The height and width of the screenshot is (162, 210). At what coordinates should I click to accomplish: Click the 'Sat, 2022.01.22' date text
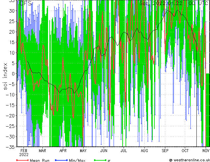pyautogui.click(x=161, y=3)
